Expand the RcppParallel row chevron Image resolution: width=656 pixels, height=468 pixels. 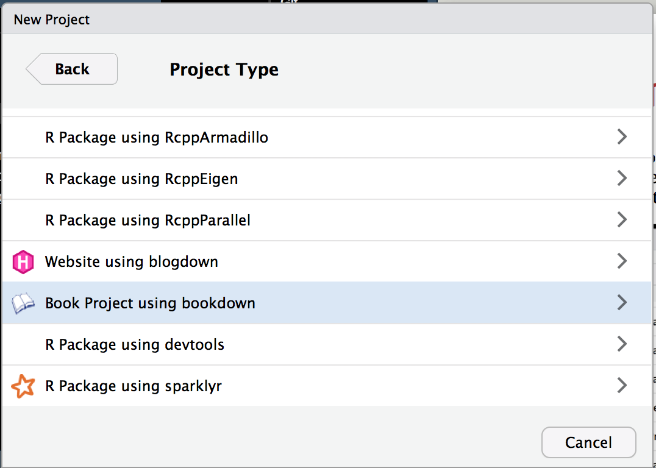[x=622, y=219]
